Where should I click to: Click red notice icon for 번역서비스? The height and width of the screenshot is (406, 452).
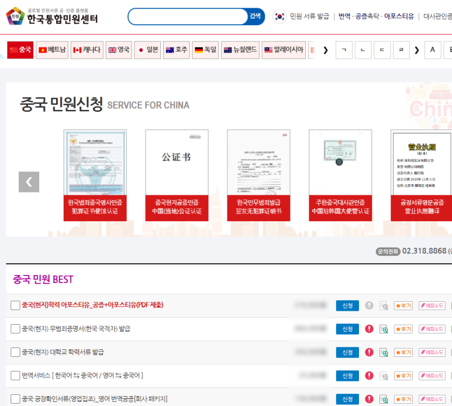370,376
